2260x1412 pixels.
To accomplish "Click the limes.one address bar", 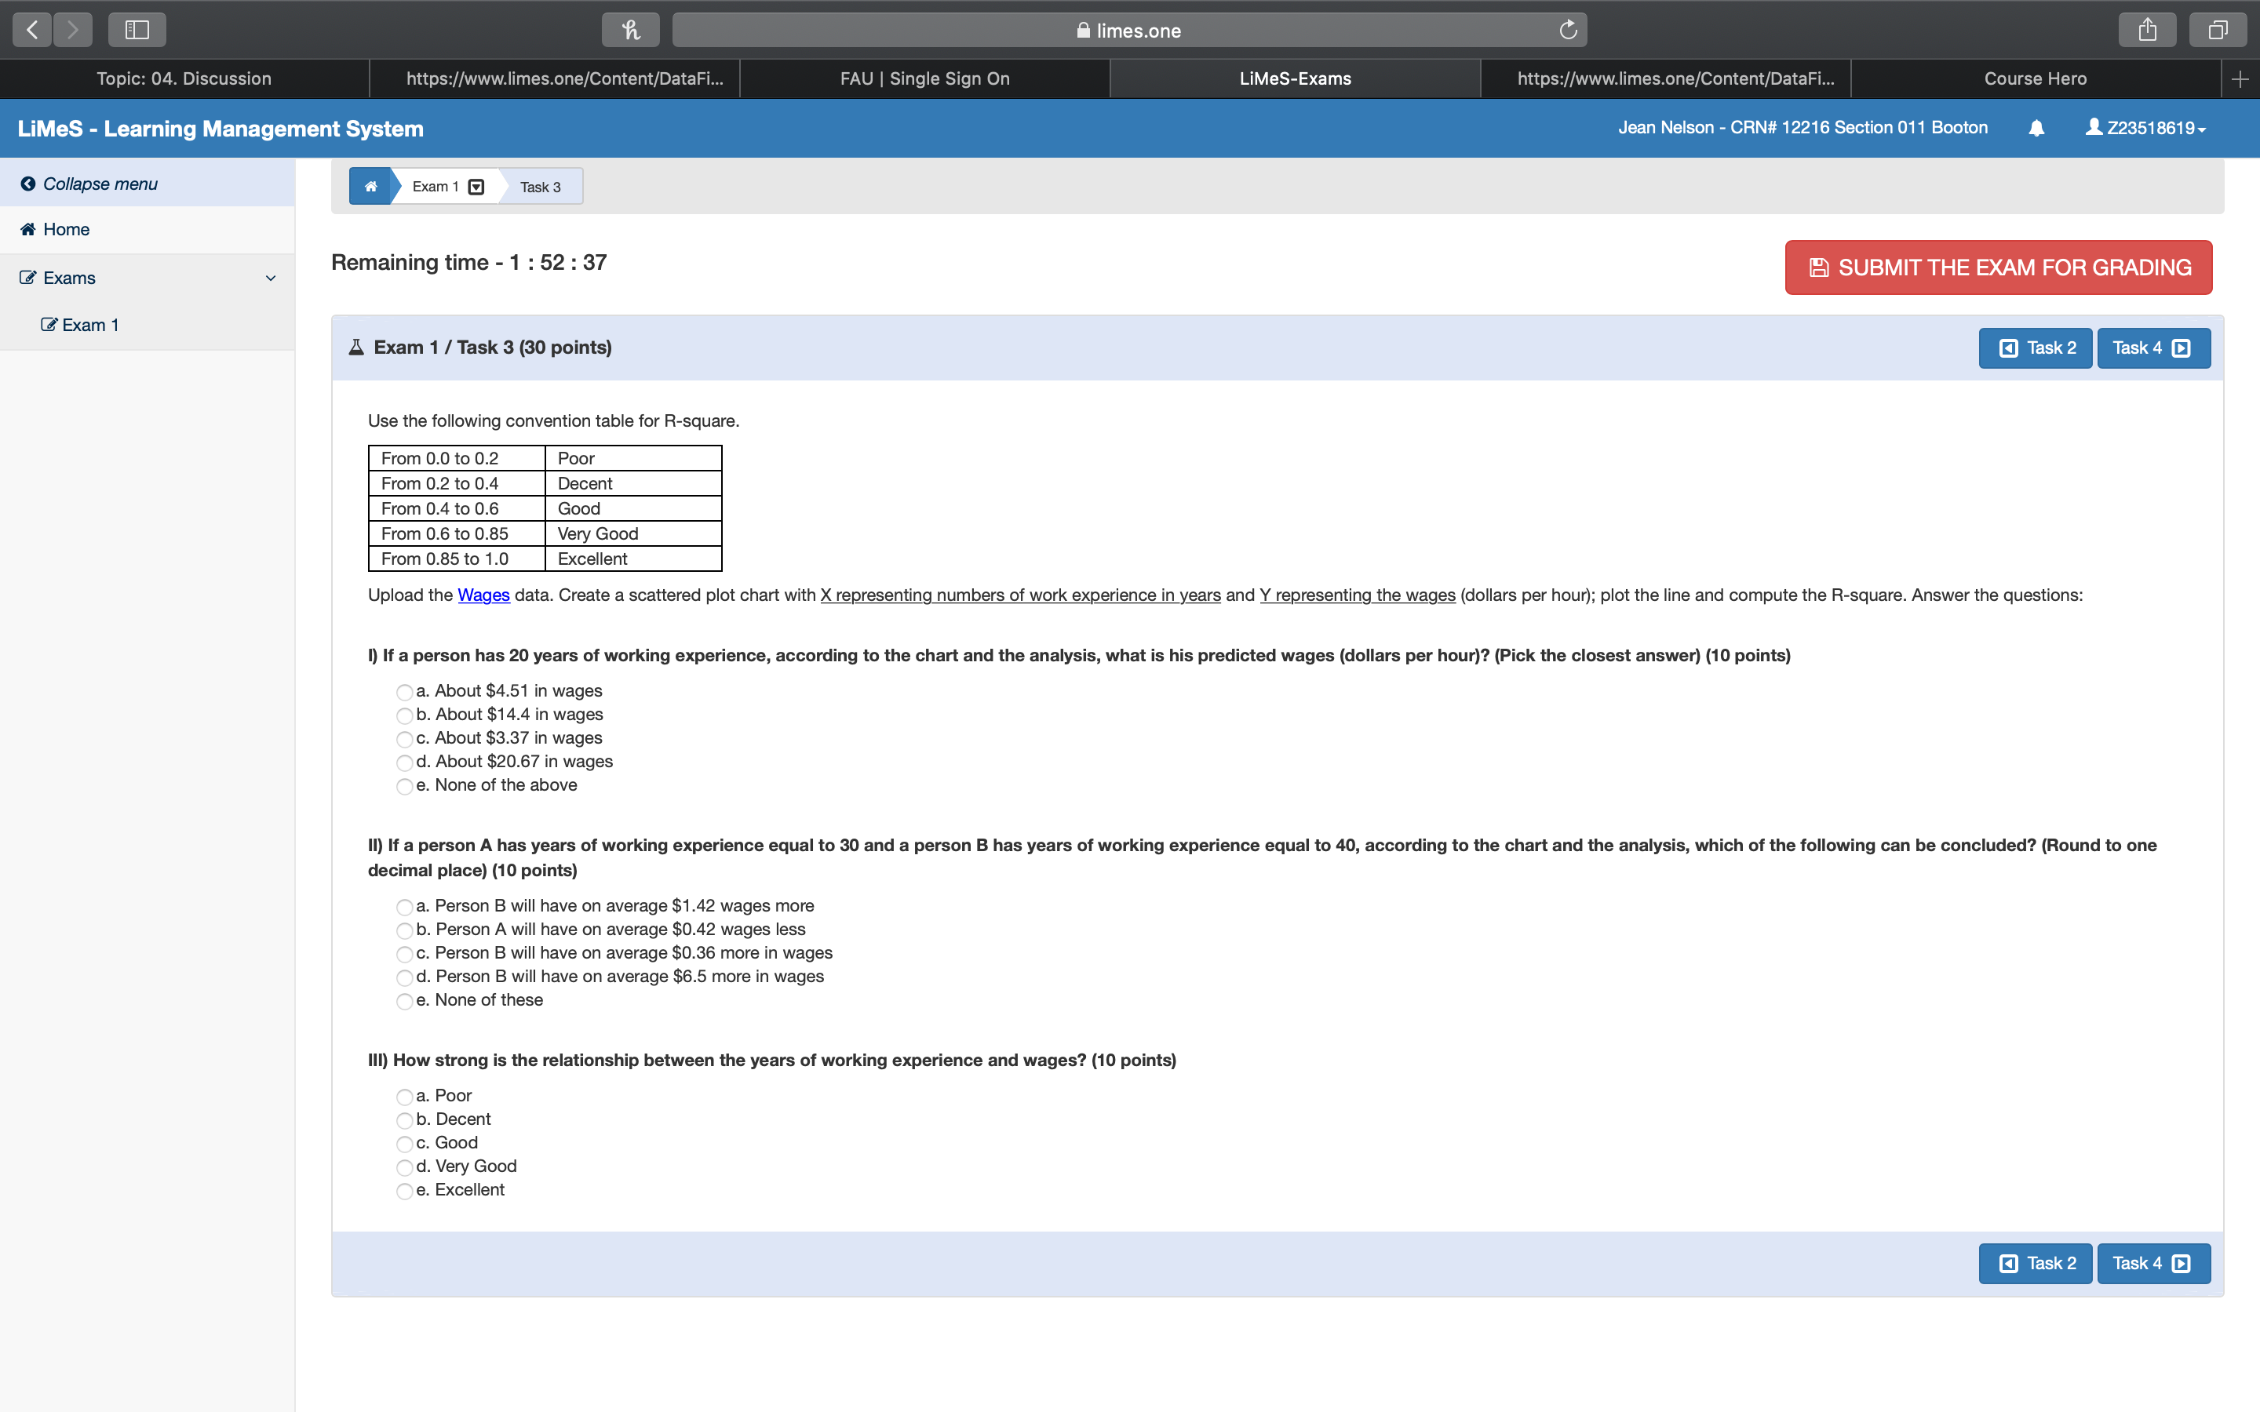I will click(x=1128, y=30).
